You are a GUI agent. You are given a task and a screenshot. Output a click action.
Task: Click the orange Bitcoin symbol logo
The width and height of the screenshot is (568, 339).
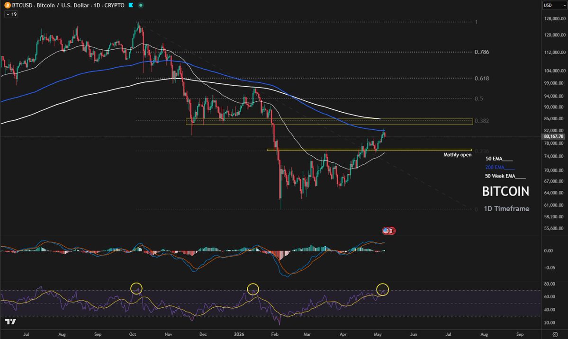pyautogui.click(x=7, y=5)
